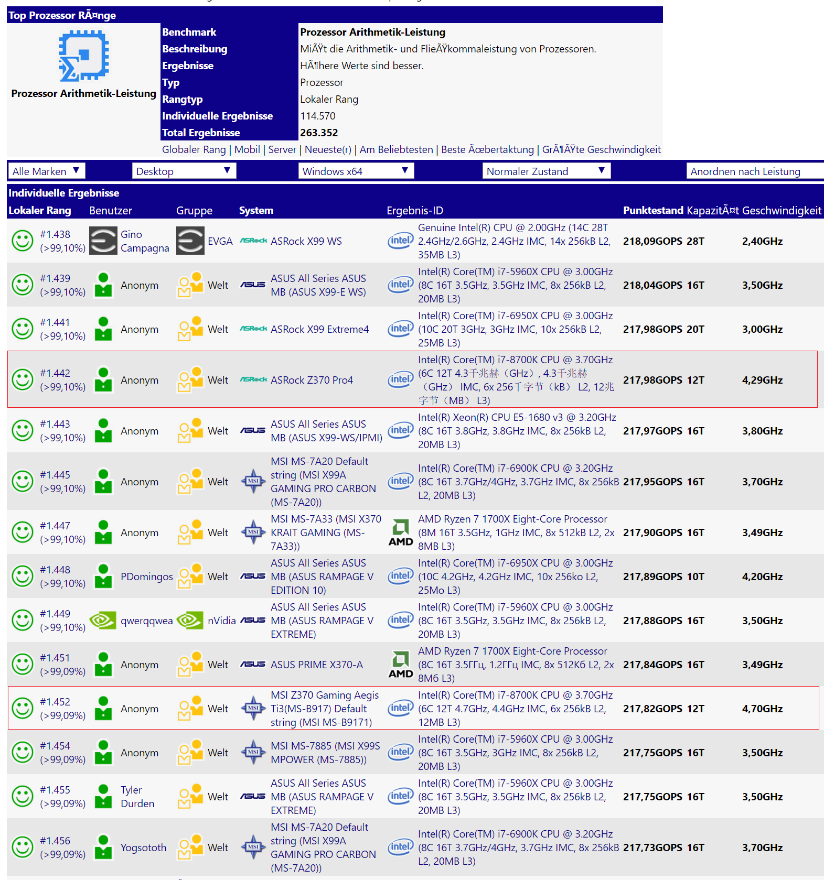The width and height of the screenshot is (824, 880).
Task: Click Gino Campagna's EVGA avatar icon
Action: pyautogui.click(x=103, y=241)
